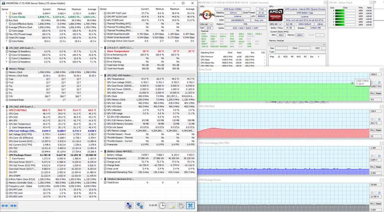
Task: Expand the Core C0 Residency row
Action: (x=7, y=55)
